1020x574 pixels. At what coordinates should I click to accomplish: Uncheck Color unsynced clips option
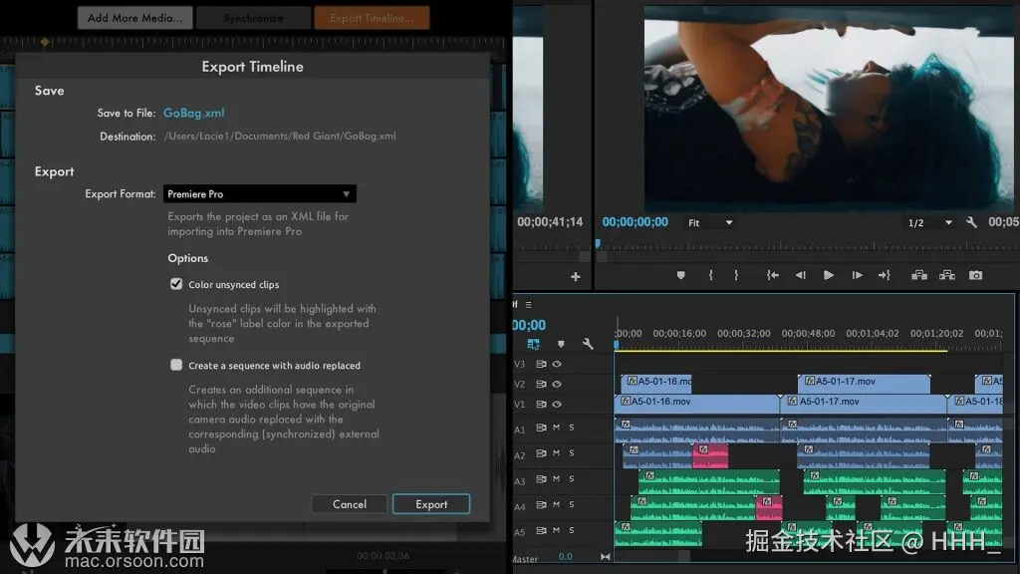click(176, 284)
